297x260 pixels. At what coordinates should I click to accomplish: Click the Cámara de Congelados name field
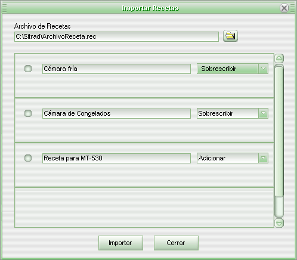116,113
